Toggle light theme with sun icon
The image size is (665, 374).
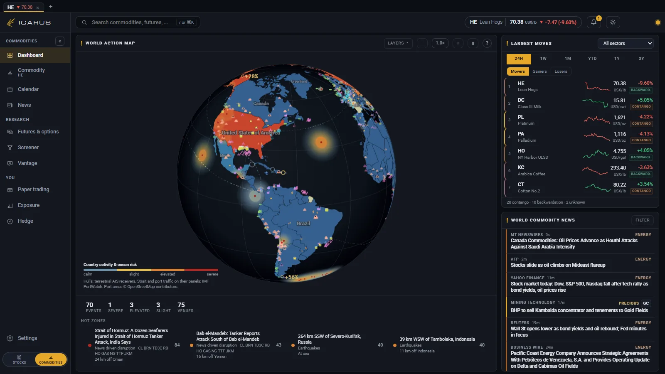(x=613, y=22)
